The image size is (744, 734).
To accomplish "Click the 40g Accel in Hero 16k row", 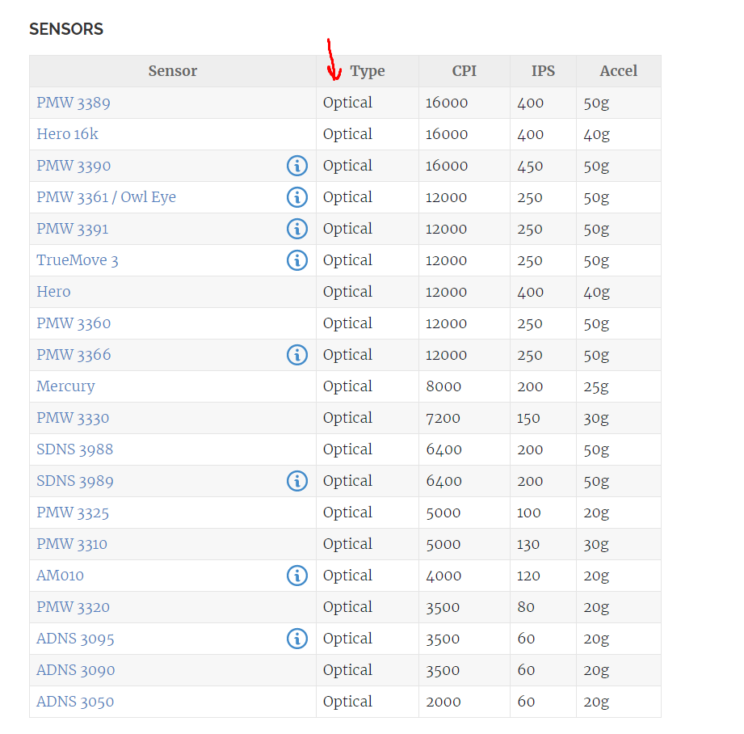I will coord(596,134).
